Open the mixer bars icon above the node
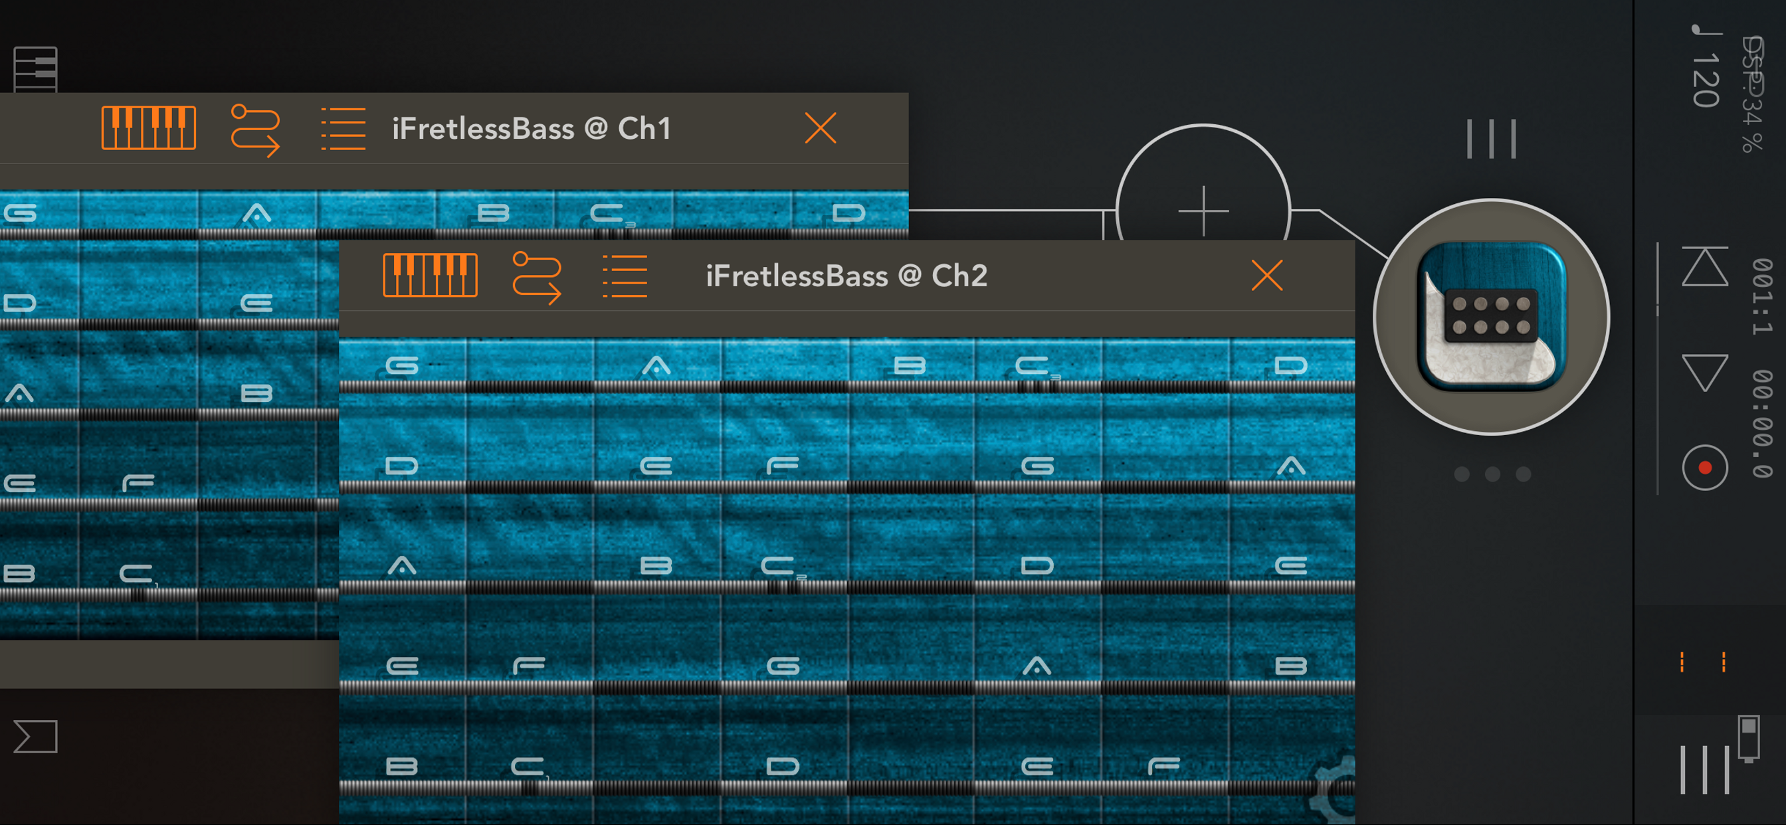The height and width of the screenshot is (825, 1786). [1492, 139]
